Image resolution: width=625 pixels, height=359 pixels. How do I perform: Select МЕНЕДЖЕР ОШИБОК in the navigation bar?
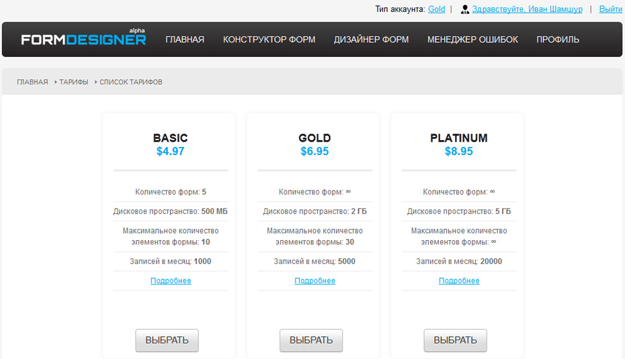(472, 40)
